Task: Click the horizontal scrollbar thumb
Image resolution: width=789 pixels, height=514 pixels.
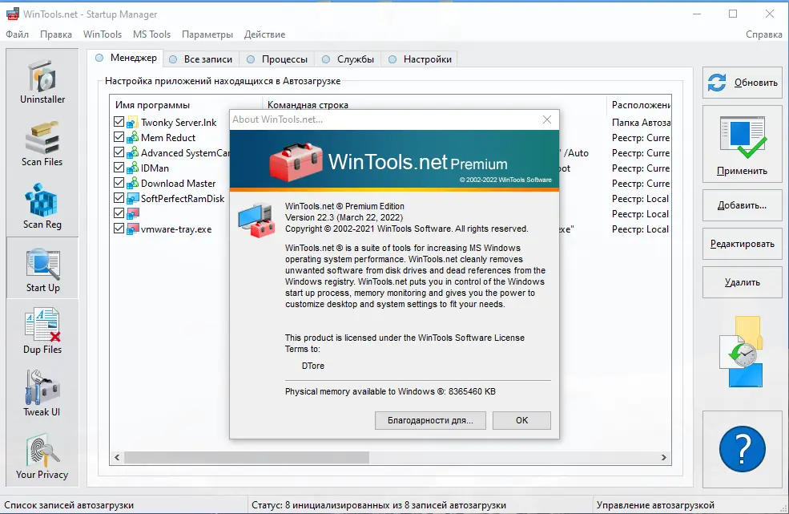Action: 247,457
